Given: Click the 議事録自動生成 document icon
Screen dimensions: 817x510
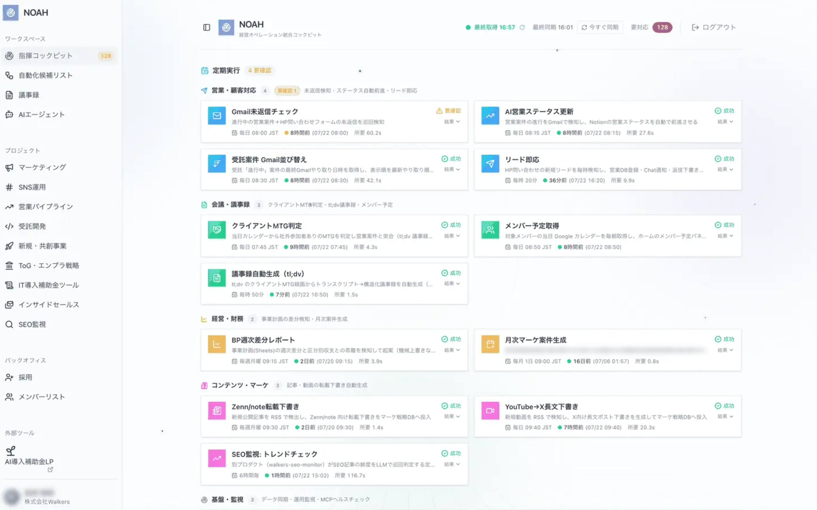Looking at the screenshot, I should click(216, 278).
